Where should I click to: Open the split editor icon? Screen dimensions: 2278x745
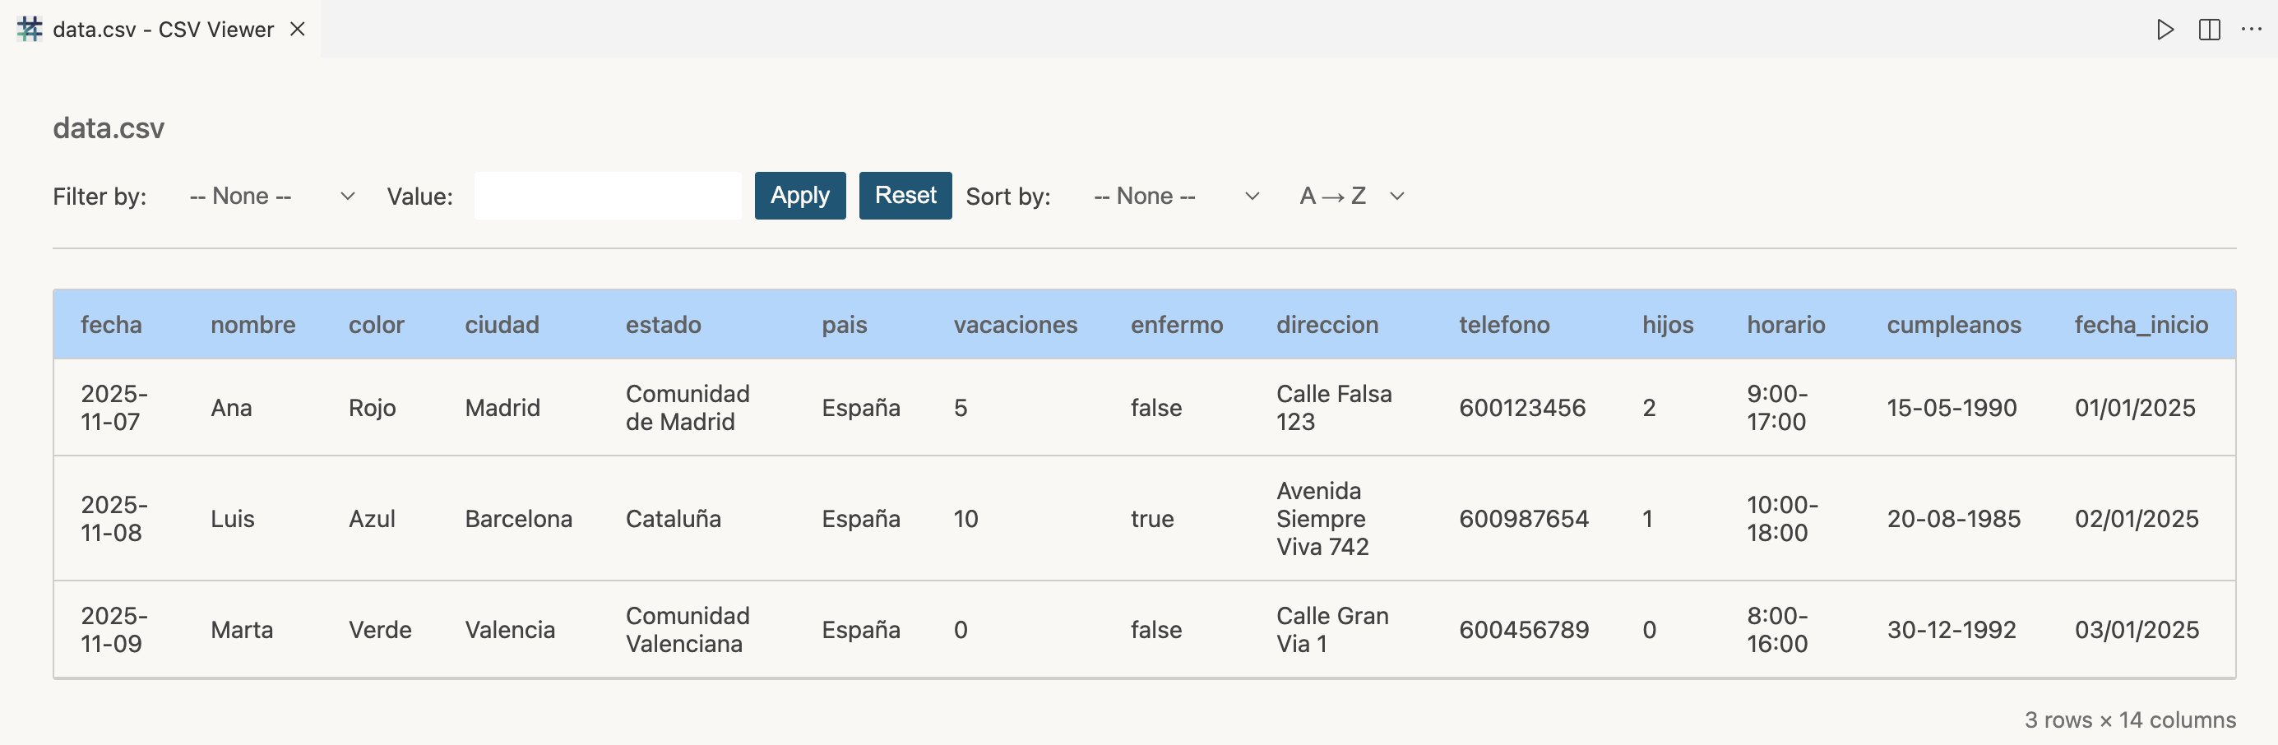(x=2210, y=29)
